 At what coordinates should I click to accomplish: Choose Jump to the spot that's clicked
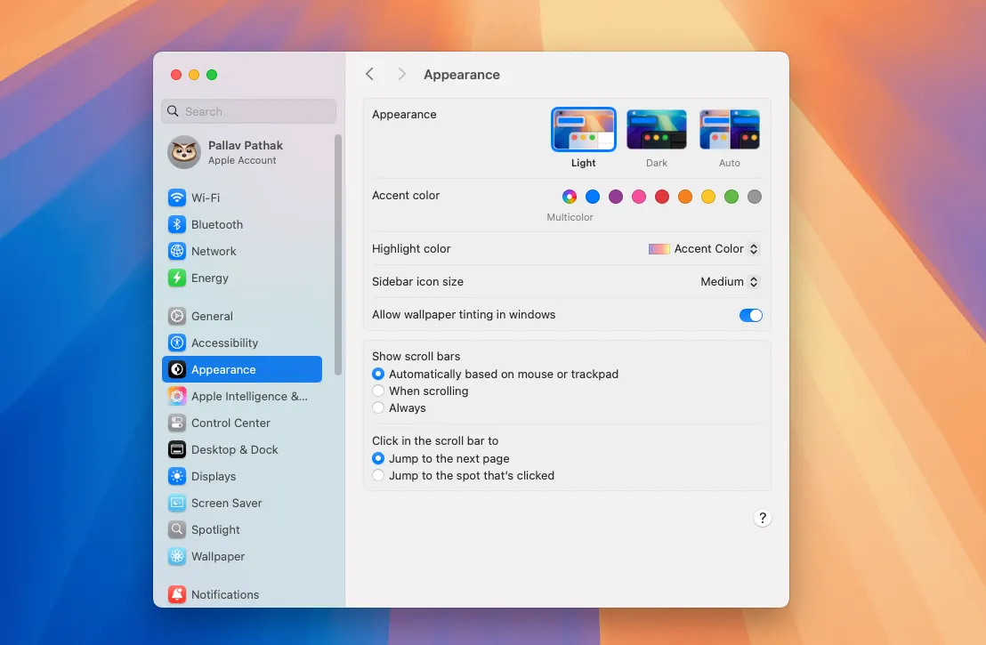pos(378,475)
